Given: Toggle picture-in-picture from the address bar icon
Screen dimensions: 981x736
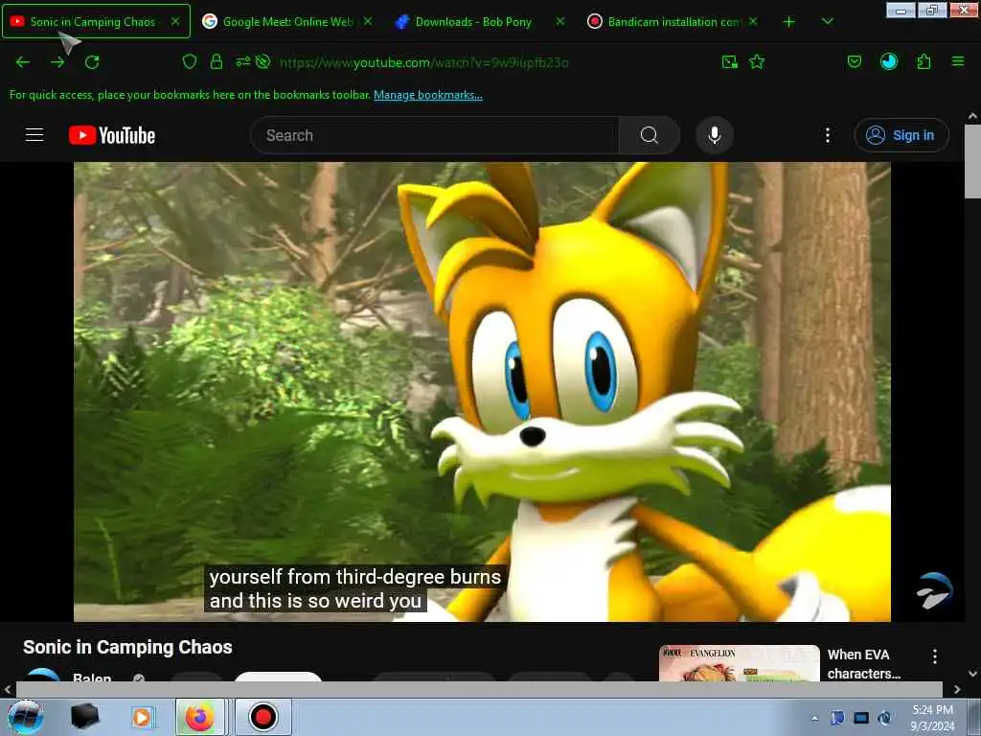Looking at the screenshot, I should click(729, 61).
